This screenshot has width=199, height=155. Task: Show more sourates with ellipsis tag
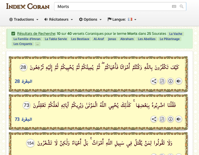[38, 44]
